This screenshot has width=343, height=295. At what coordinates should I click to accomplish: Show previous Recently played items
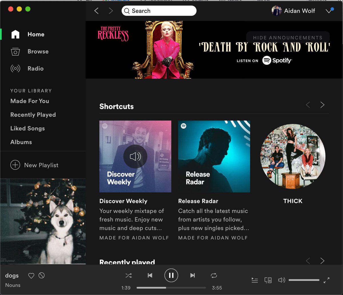(308, 261)
